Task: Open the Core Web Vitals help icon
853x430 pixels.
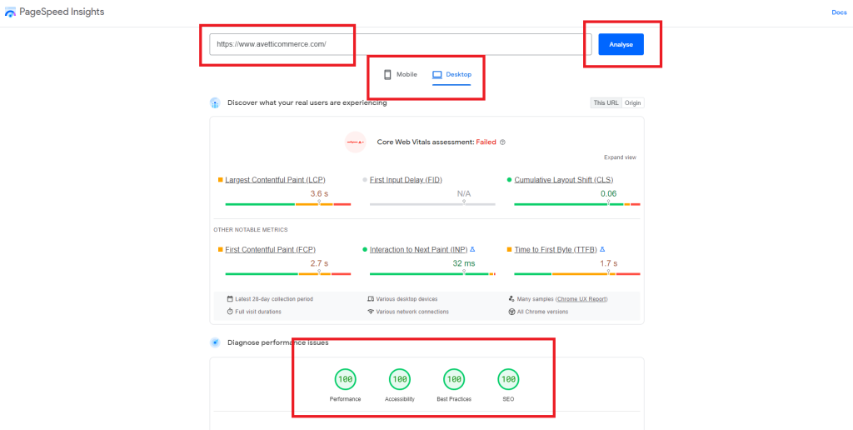Action: (502, 142)
